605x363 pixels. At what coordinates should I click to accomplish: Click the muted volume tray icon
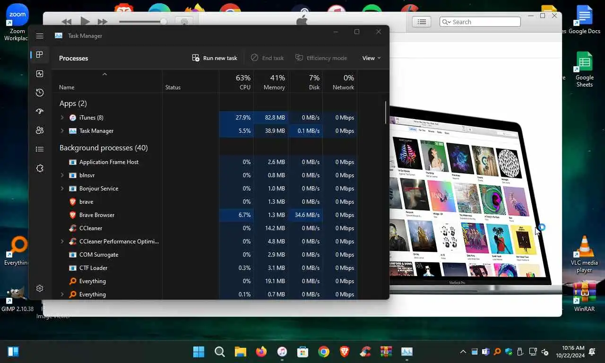point(544,352)
